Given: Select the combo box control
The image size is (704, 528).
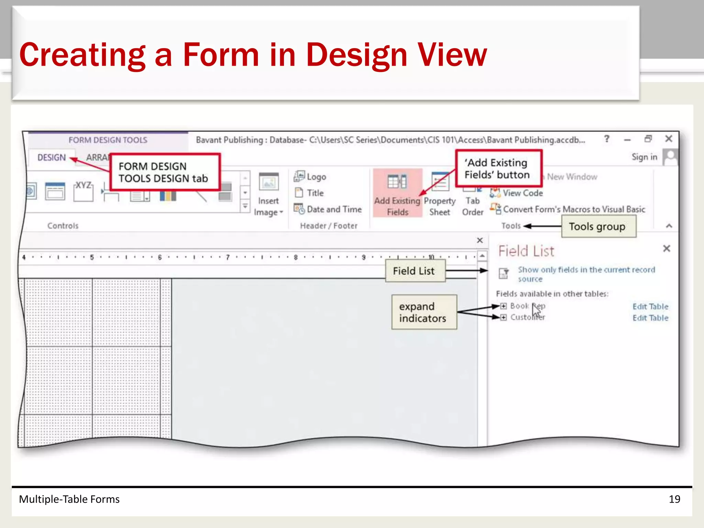Looking at the screenshot, I should [140, 196].
